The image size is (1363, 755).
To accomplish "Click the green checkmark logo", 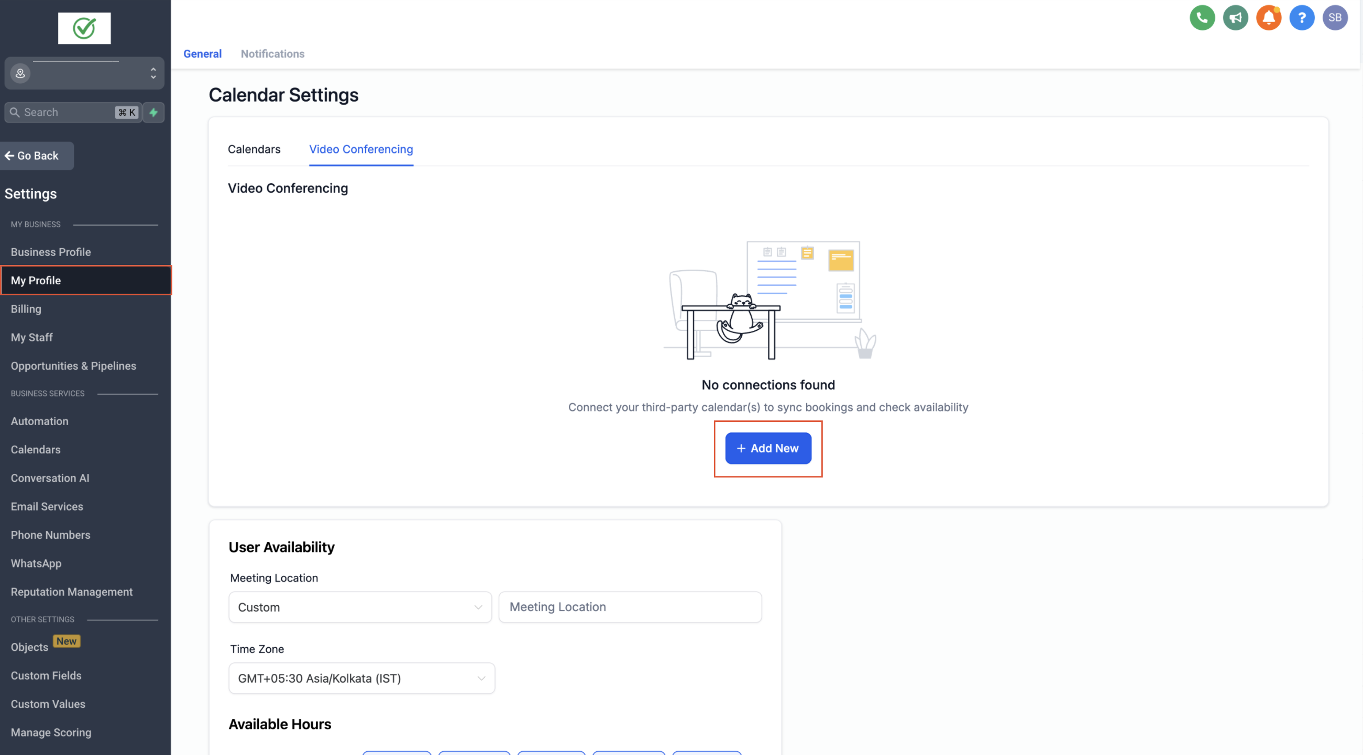I will coord(84,28).
